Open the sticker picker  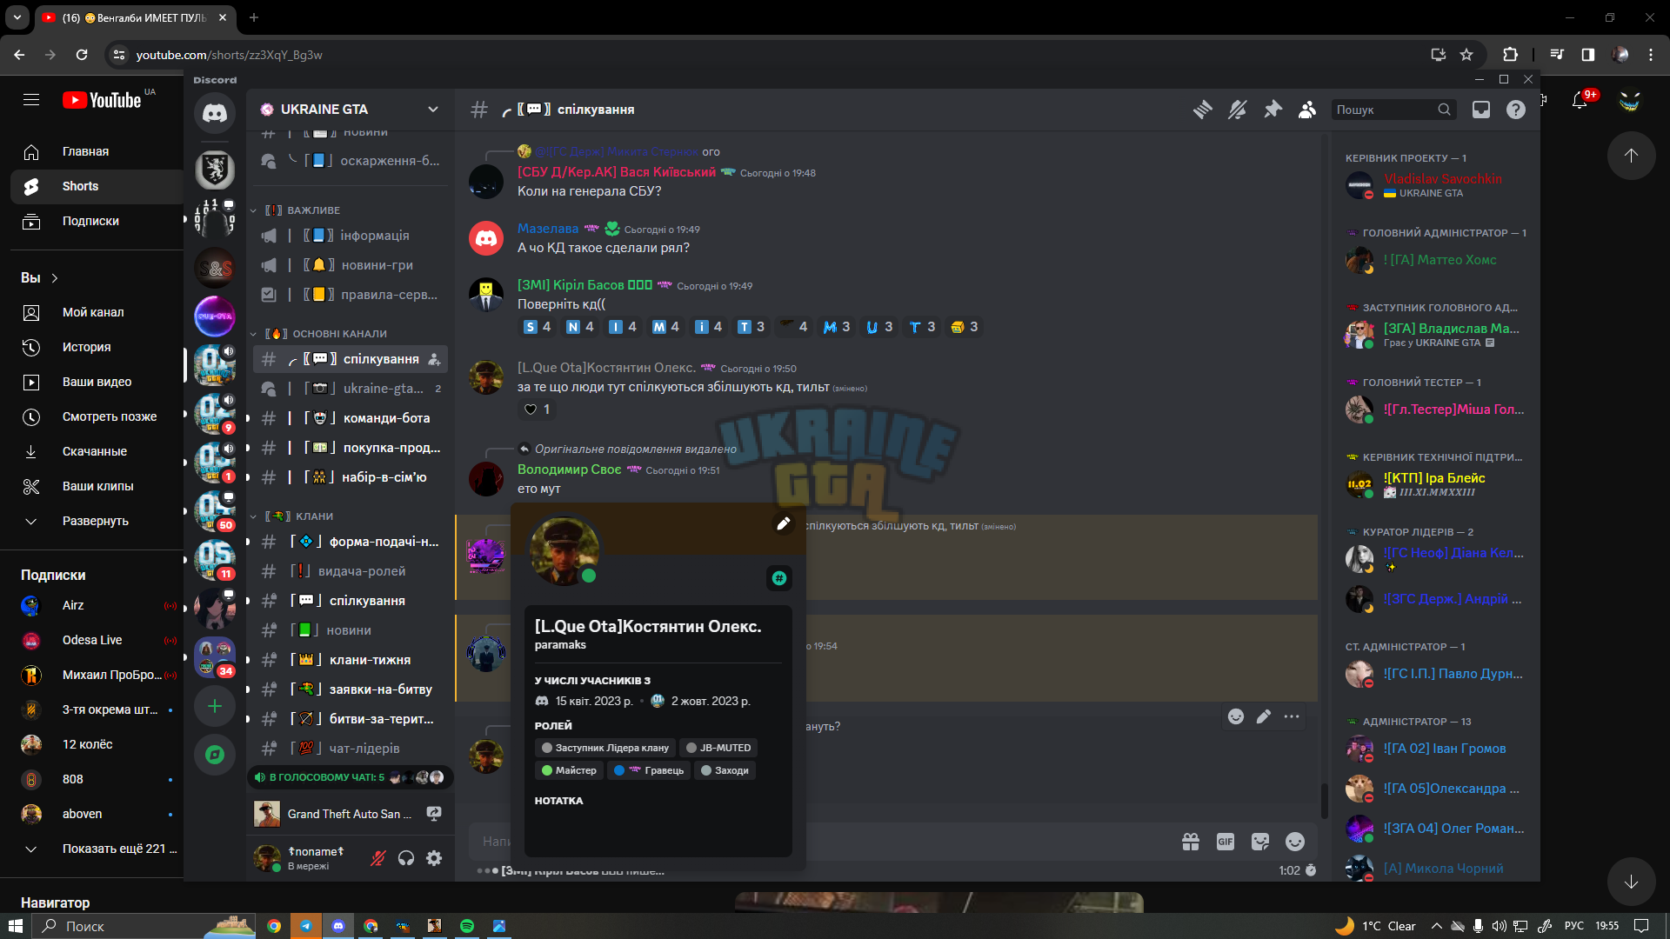pos(1260,842)
